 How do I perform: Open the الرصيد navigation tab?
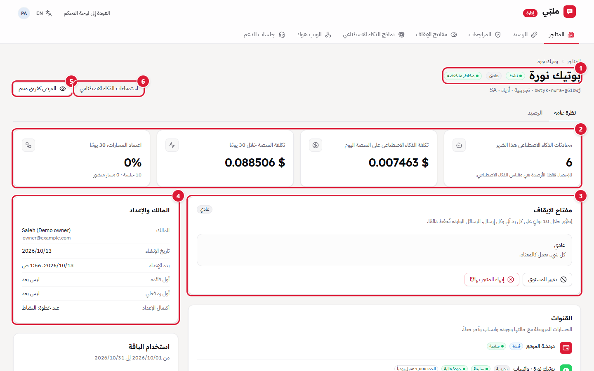525,35
